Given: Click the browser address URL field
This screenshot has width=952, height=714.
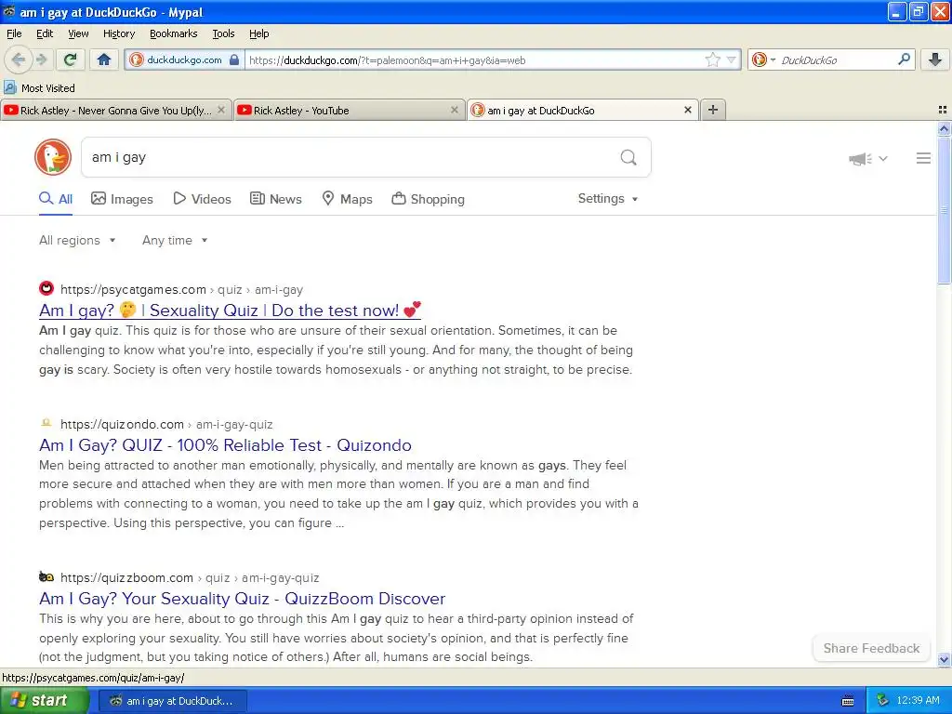Looking at the screenshot, I should [x=473, y=60].
